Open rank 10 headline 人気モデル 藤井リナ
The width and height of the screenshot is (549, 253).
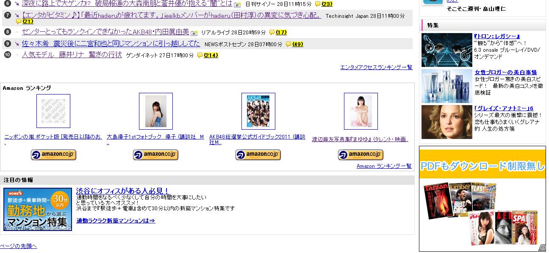pyautogui.click(x=72, y=55)
